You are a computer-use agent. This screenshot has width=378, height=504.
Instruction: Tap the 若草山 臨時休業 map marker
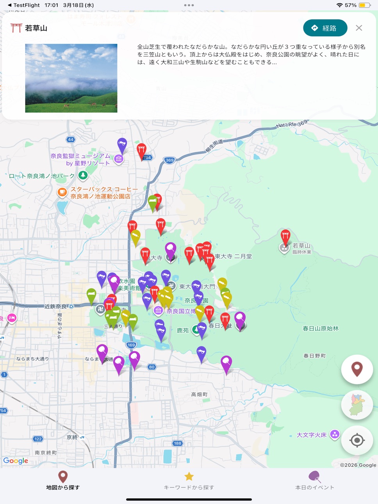284,248
